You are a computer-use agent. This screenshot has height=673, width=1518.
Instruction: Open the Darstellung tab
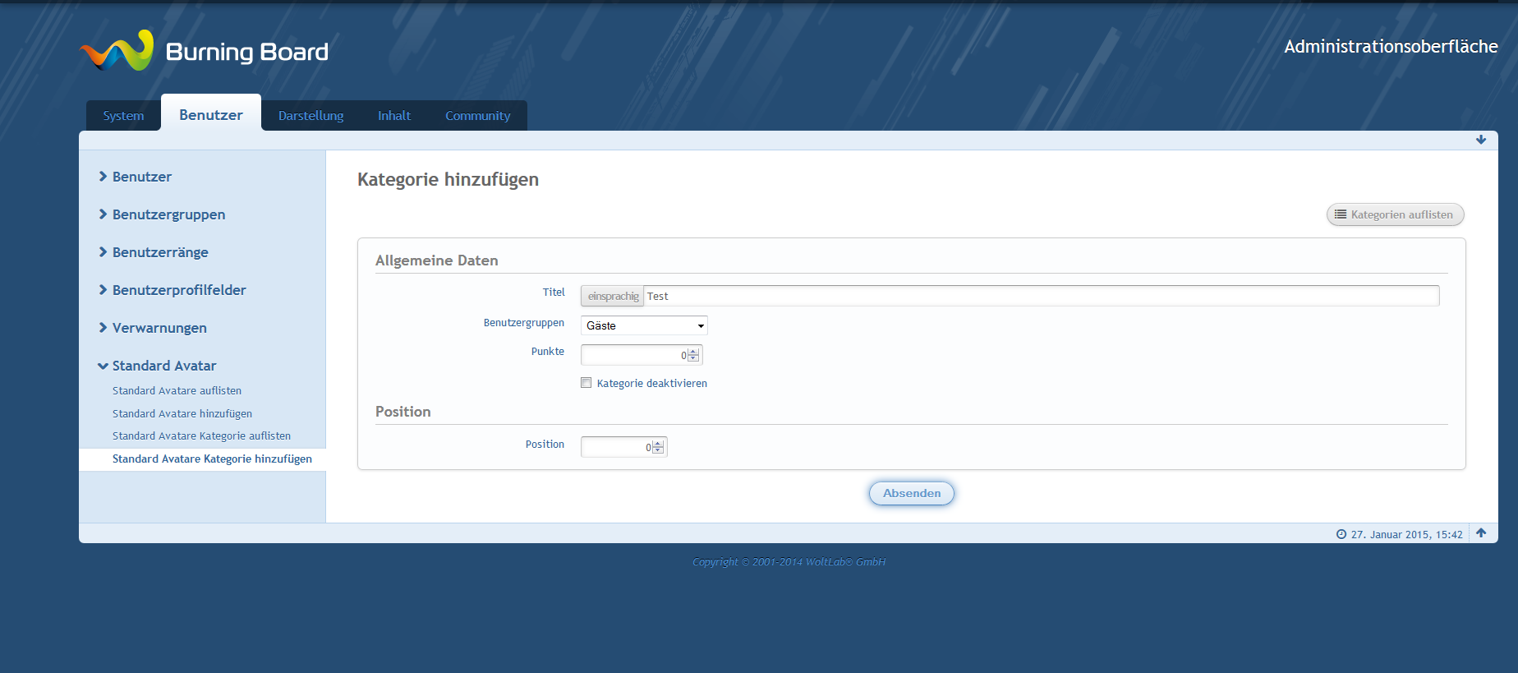click(310, 116)
